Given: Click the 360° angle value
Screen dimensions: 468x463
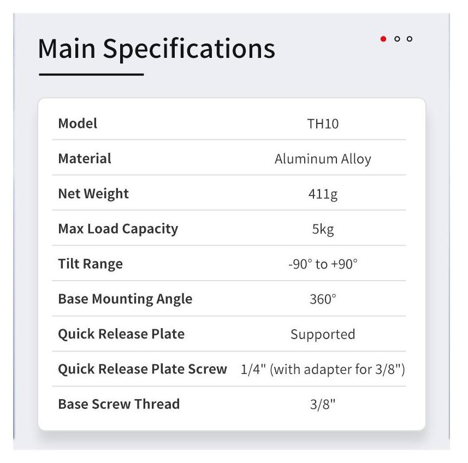Looking at the screenshot, I should 323,300.
